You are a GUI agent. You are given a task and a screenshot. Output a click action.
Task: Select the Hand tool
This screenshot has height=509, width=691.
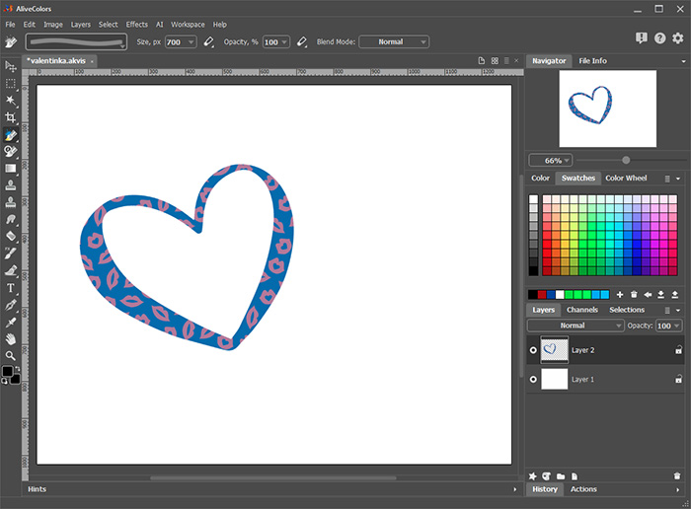[x=10, y=338]
